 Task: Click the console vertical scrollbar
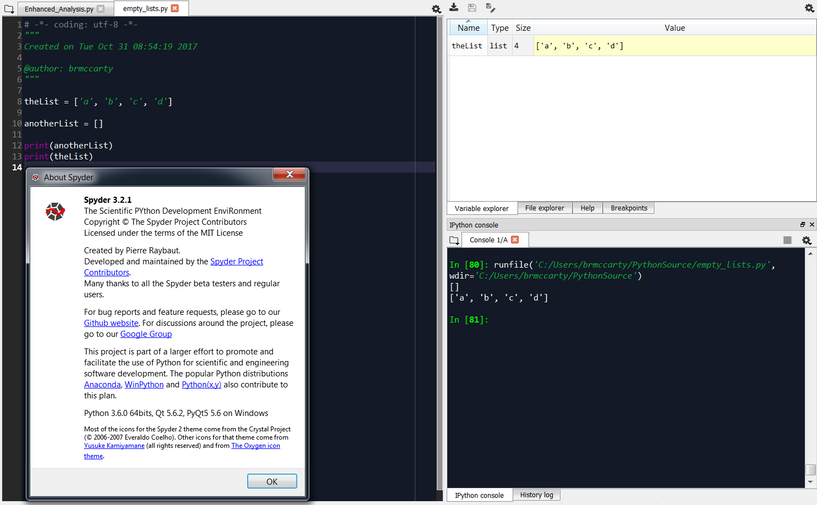coord(811,470)
